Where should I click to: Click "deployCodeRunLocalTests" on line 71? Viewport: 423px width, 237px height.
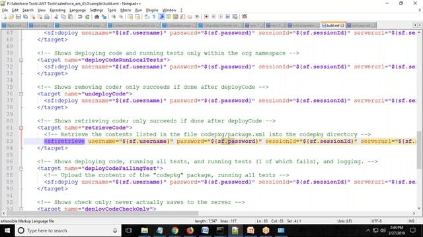click(x=124, y=60)
